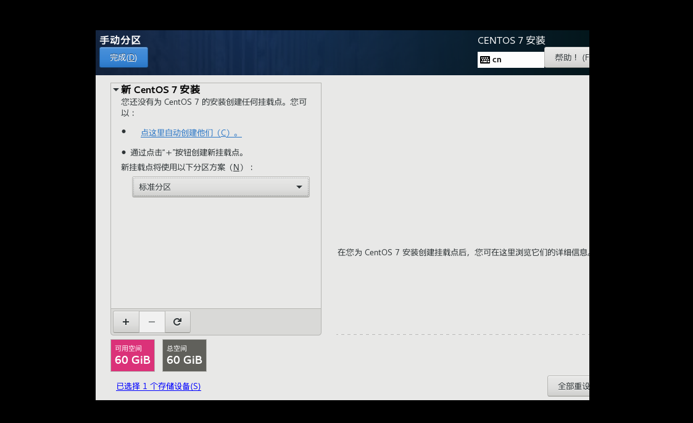Click the keyboard layout icon next to cn
This screenshot has height=423, width=693.
[x=485, y=60]
